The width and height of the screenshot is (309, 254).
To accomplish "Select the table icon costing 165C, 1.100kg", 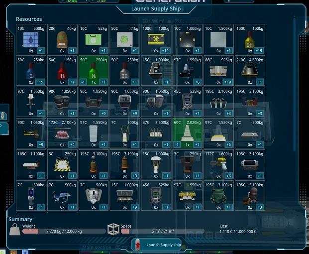I will 31,165.
